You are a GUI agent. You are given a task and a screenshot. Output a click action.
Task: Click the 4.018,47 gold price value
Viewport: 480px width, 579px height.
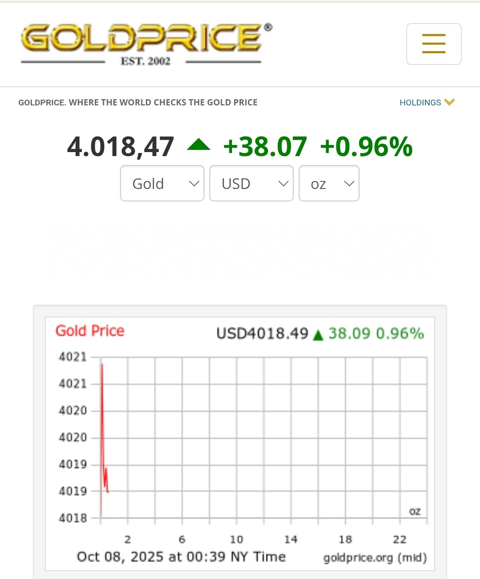tap(120, 147)
